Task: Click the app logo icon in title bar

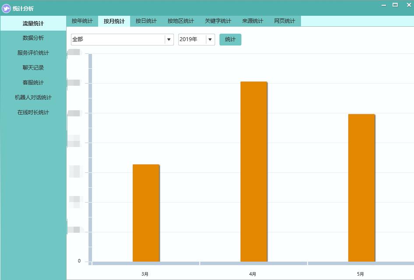Action: 6,8
